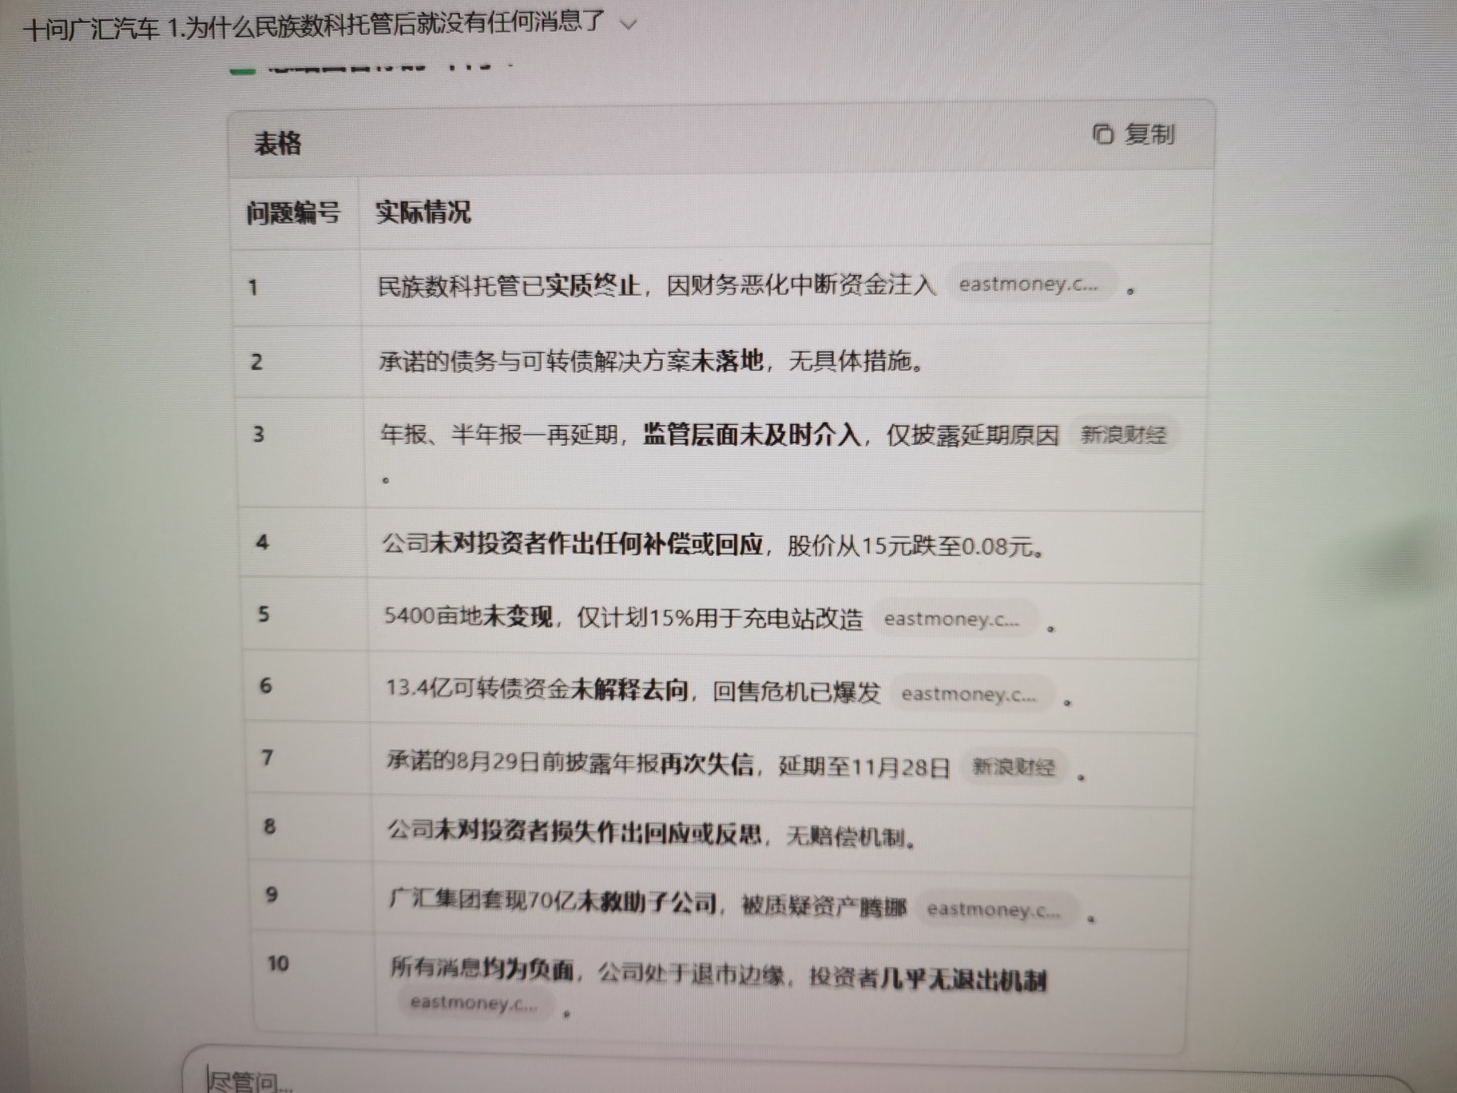Image resolution: width=1457 pixels, height=1093 pixels.
Task: Click row 10 text 所有消息均为负面
Action: (x=482, y=968)
